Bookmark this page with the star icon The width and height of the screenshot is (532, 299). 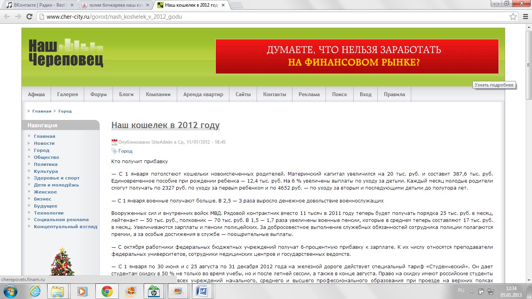pos(513,17)
